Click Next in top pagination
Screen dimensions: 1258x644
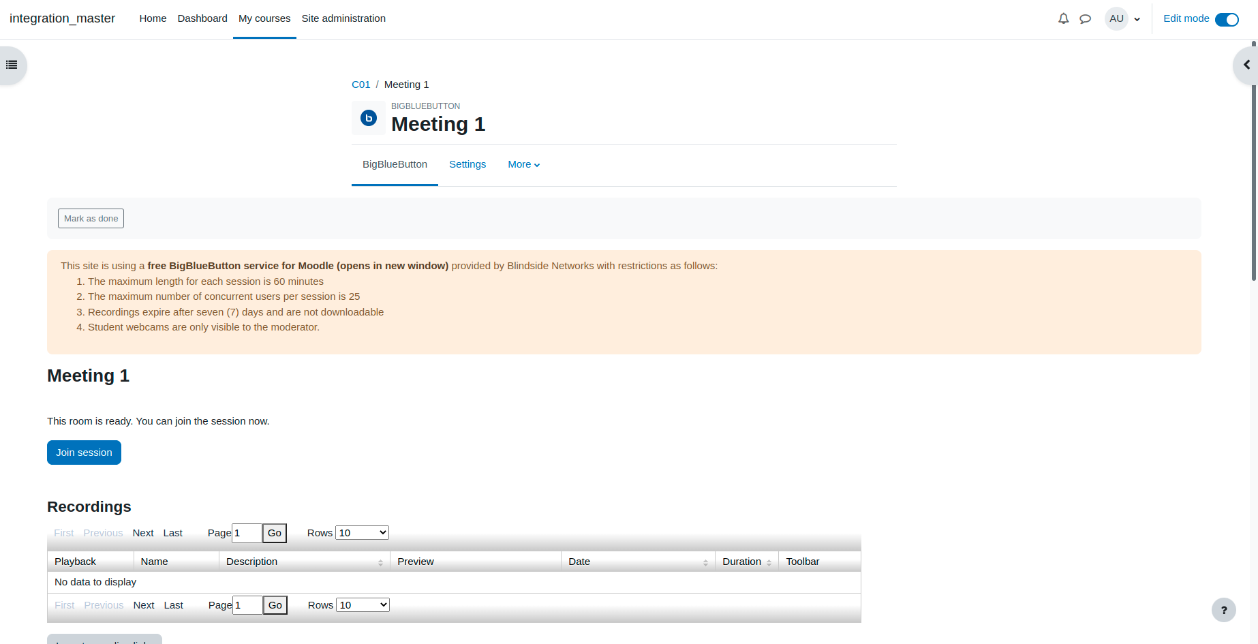point(143,533)
